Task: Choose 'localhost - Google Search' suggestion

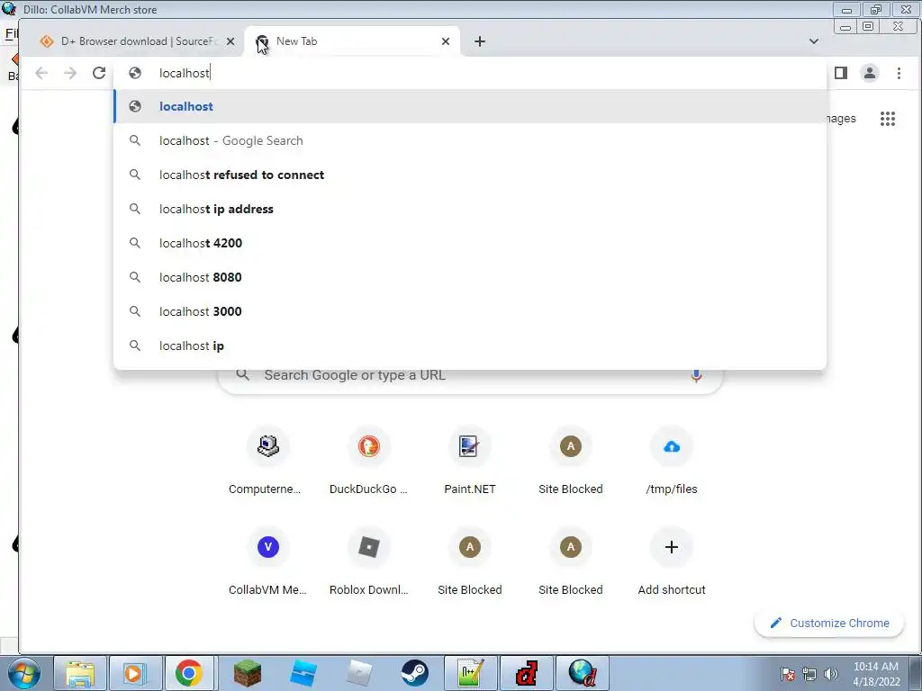Action: [x=470, y=140]
